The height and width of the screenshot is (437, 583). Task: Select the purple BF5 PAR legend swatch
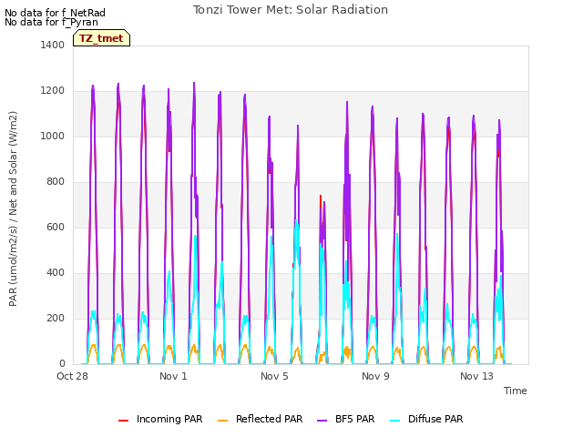(322, 421)
